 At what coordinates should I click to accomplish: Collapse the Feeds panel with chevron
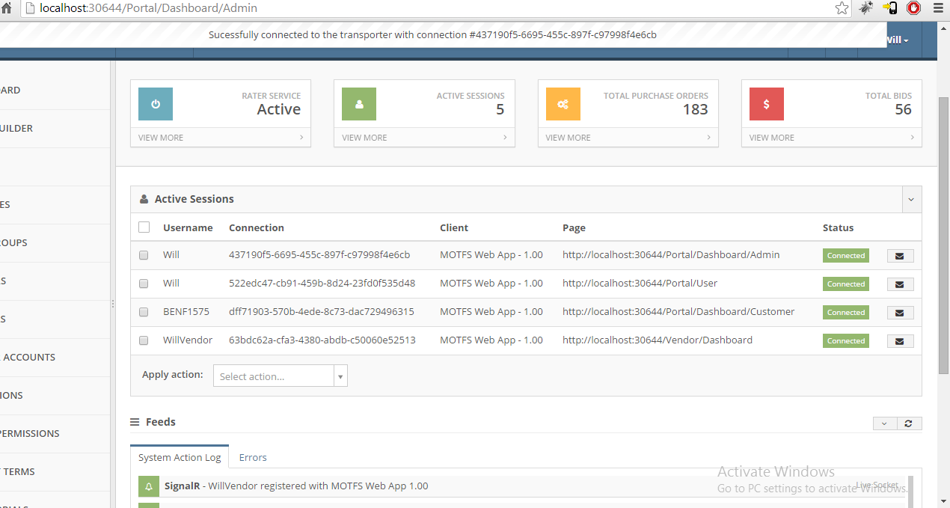[884, 423]
